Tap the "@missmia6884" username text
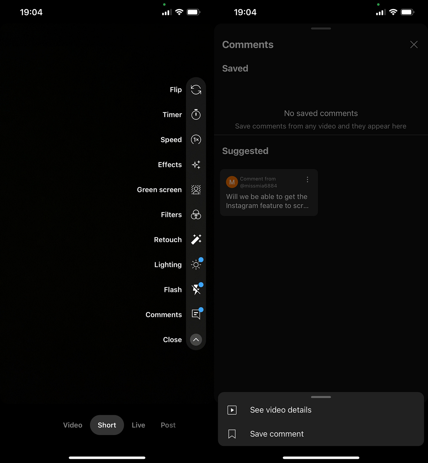Screen dimensions: 428x463 pos(258,186)
